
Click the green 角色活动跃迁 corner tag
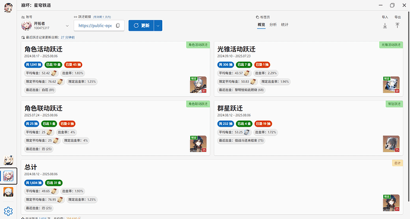[198, 45]
